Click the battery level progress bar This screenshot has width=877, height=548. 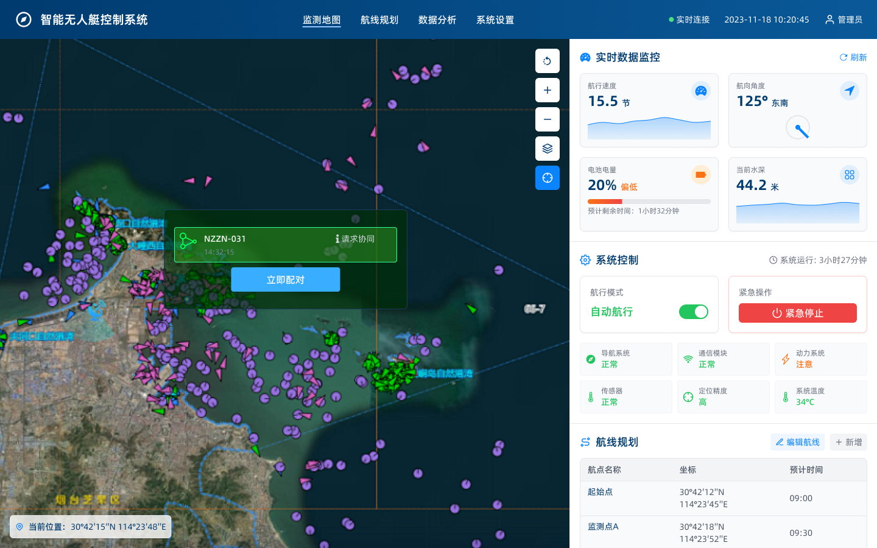pyautogui.click(x=649, y=202)
